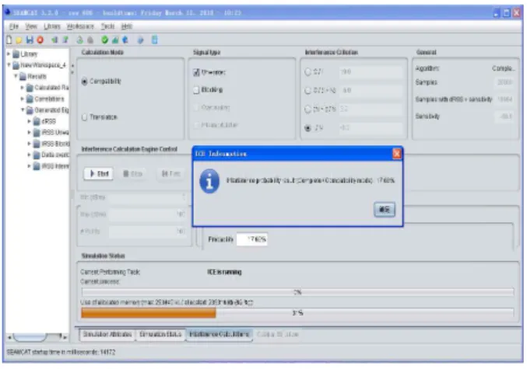The height and width of the screenshot is (369, 527).
Task: Enable the Blocking signal type checkbox
Action: click(x=197, y=90)
